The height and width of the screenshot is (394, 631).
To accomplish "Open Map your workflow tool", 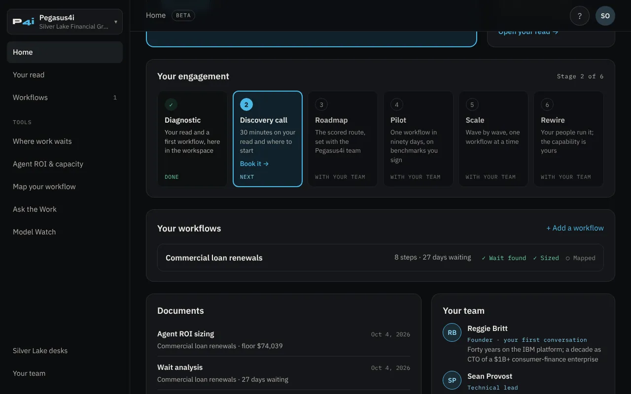I will point(65,187).
